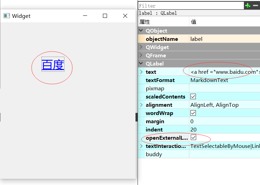Viewport: 260px width, 185px height.
Task: Toggle the scaledContents checkbox
Action: 193,96
